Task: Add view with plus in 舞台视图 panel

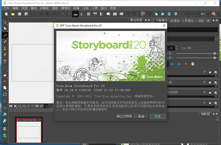Action: pos(145,20)
